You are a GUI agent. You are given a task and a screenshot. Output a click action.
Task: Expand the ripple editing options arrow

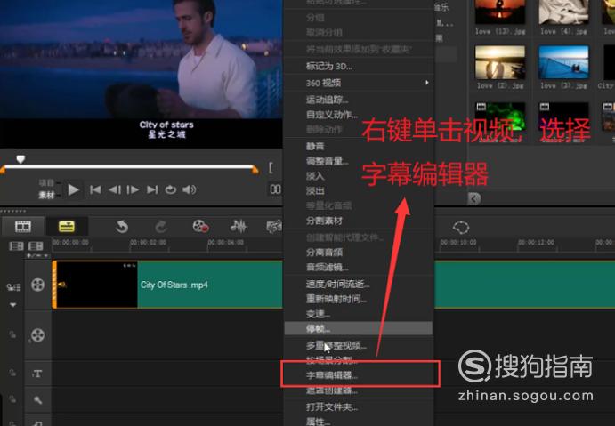(13, 304)
